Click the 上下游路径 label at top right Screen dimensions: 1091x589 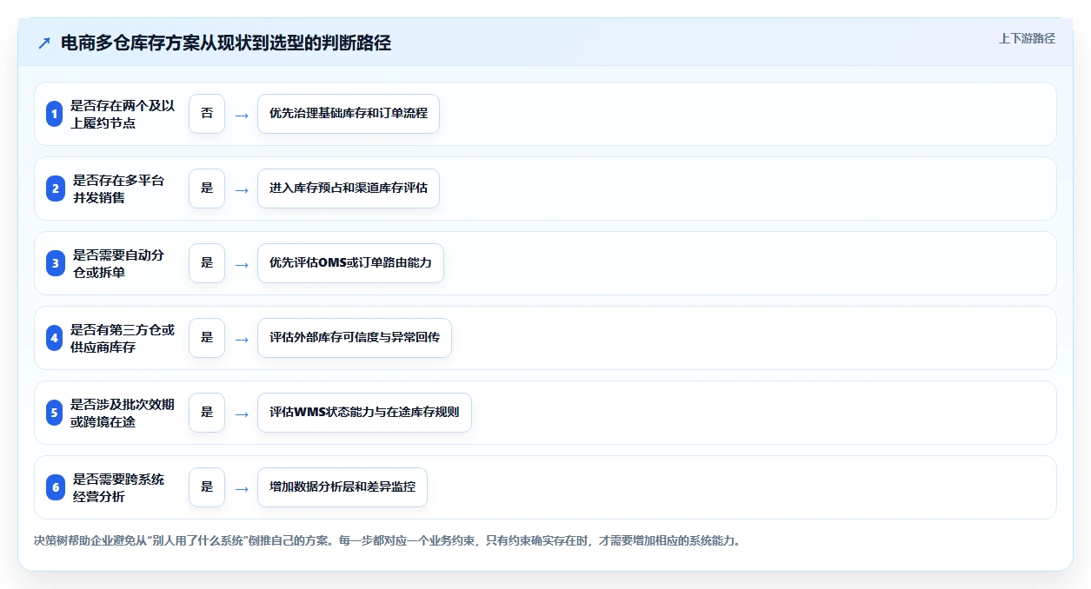tap(1027, 38)
